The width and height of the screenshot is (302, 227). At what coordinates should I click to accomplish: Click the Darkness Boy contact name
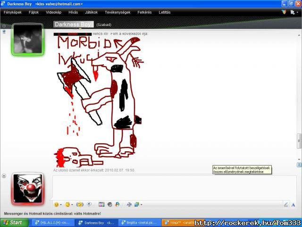point(74,24)
